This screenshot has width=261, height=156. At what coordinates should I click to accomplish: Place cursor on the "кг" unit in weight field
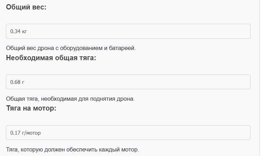(24, 31)
